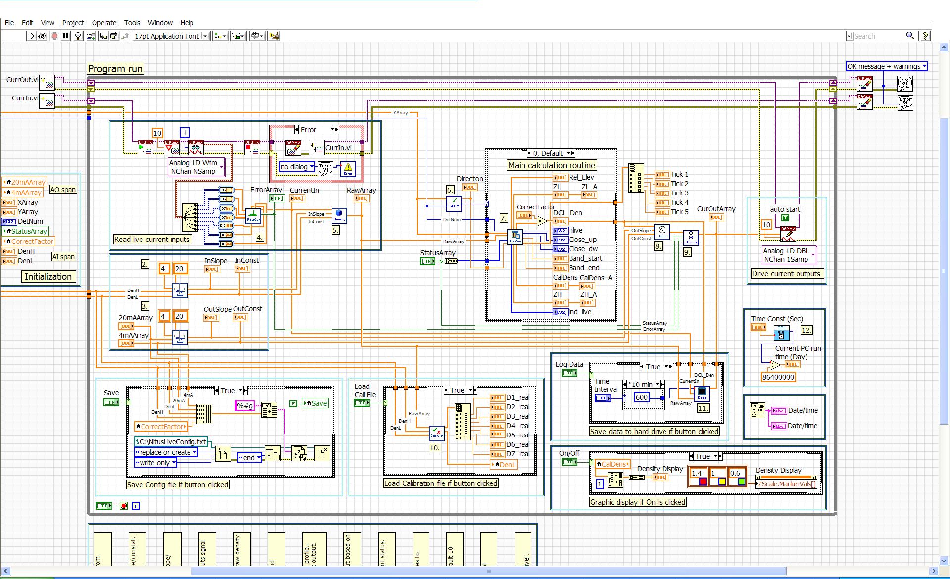The height and width of the screenshot is (579, 950).
Task: Open the Project menu
Action: pyautogui.click(x=73, y=23)
